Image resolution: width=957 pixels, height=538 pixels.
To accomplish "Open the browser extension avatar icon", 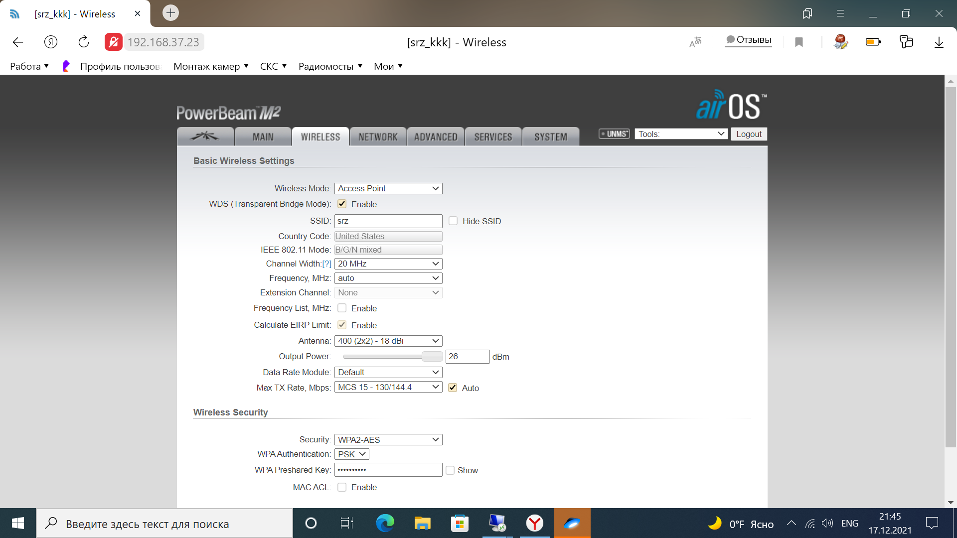I will pos(841,42).
